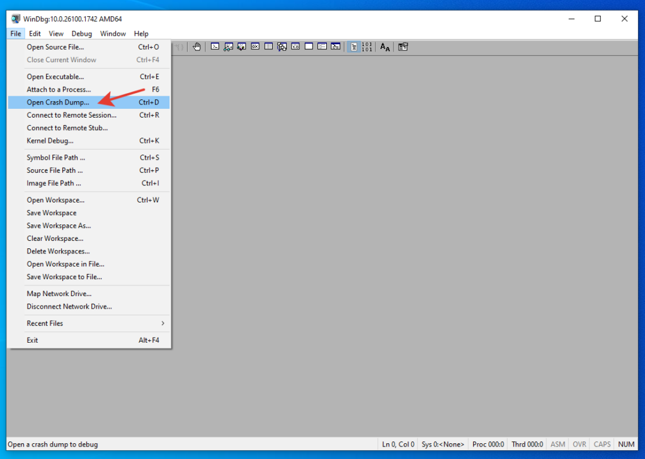The height and width of the screenshot is (459, 645).
Task: Open the Registers window icon
Action: tap(255, 47)
